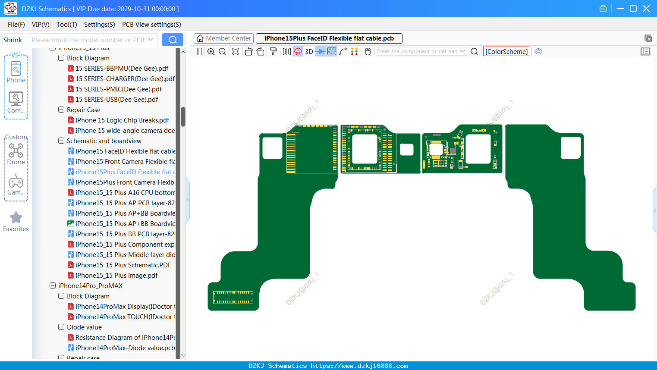Click scroll up arrow of file tree
This screenshot has height=370, width=657.
click(x=183, y=52)
